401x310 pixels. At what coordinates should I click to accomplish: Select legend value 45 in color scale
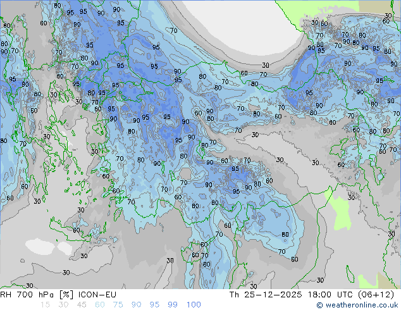pyautogui.click(x=82, y=305)
